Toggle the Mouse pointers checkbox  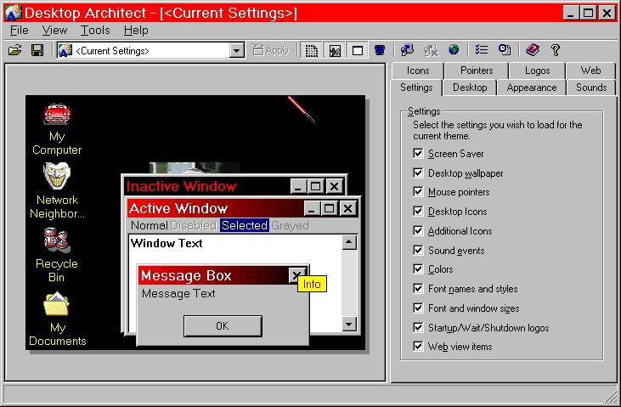pyautogui.click(x=418, y=192)
